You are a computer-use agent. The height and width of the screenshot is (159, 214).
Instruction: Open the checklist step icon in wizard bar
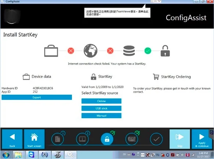[58, 139]
